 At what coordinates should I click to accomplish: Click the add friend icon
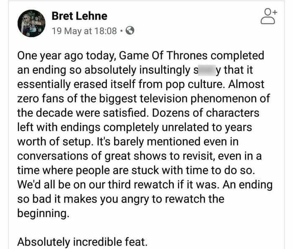[269, 17]
